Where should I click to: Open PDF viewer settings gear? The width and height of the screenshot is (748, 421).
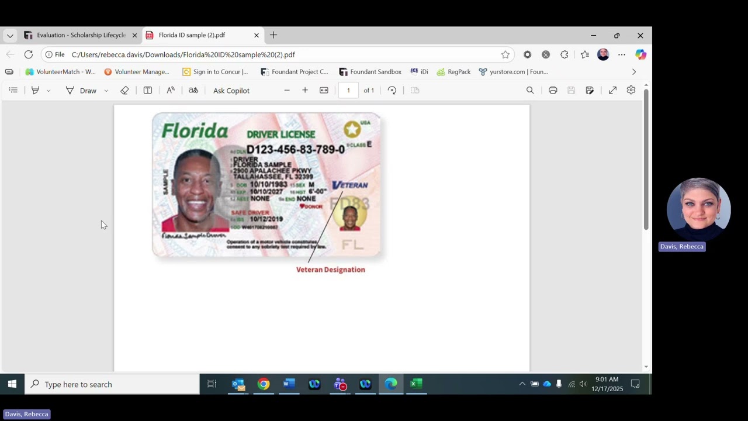631,90
